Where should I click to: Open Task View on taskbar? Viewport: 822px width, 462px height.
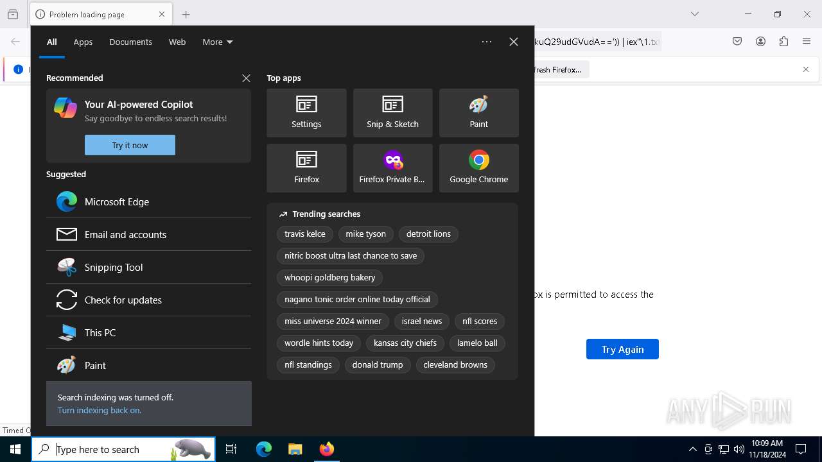tap(231, 449)
